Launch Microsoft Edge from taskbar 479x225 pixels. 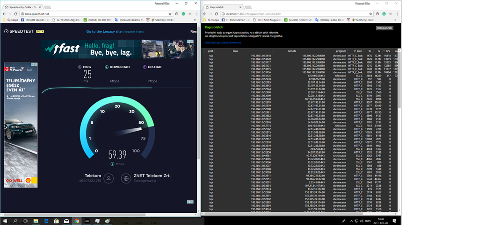click(46, 221)
